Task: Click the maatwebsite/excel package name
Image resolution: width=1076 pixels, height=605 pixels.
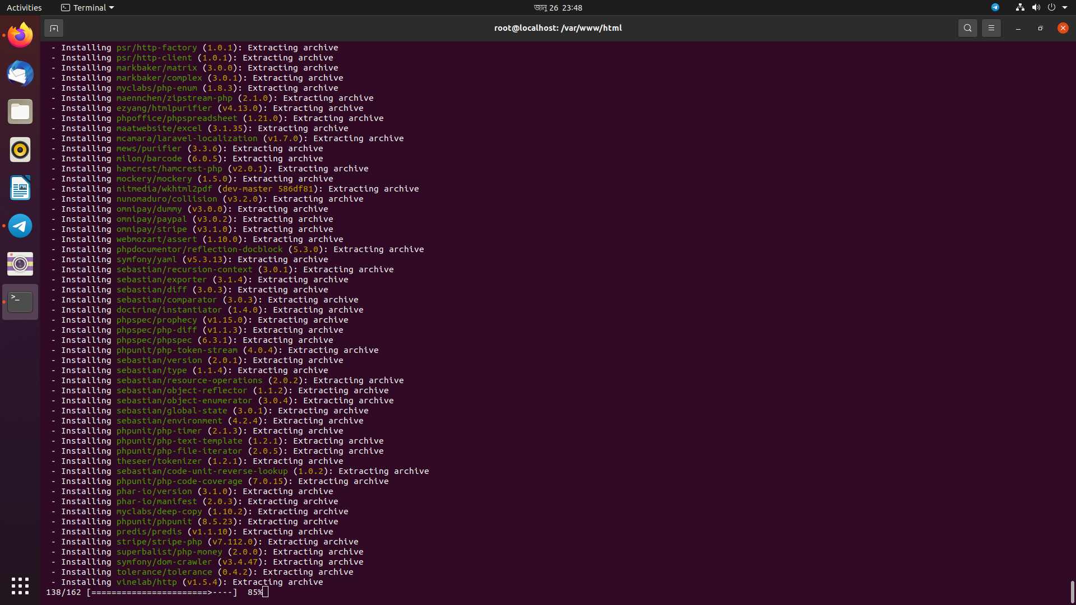Action: click(x=159, y=128)
